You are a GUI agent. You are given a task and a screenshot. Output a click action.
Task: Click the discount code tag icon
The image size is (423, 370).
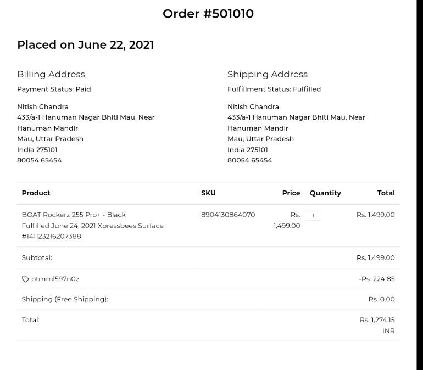click(x=25, y=279)
